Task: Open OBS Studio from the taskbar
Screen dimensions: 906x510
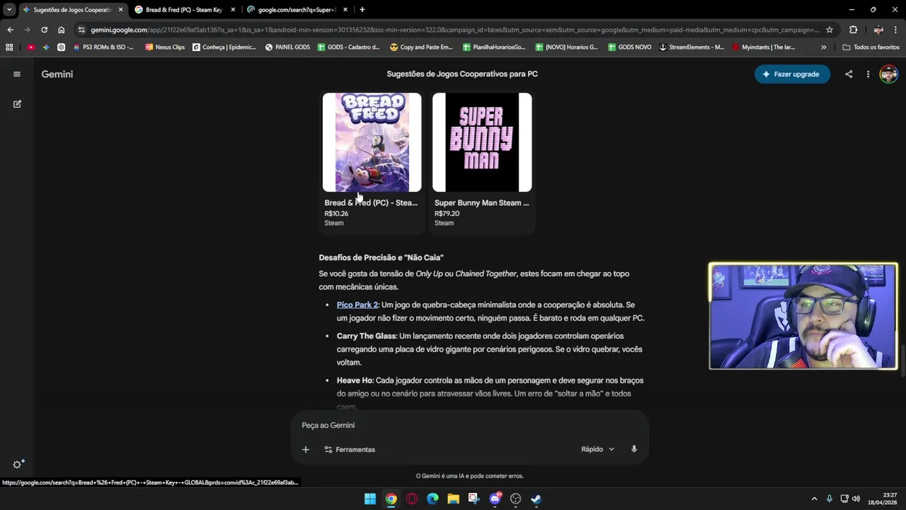Action: [x=515, y=499]
